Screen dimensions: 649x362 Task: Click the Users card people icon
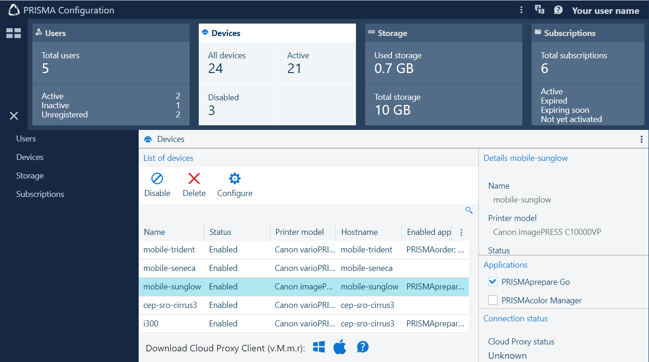click(39, 32)
